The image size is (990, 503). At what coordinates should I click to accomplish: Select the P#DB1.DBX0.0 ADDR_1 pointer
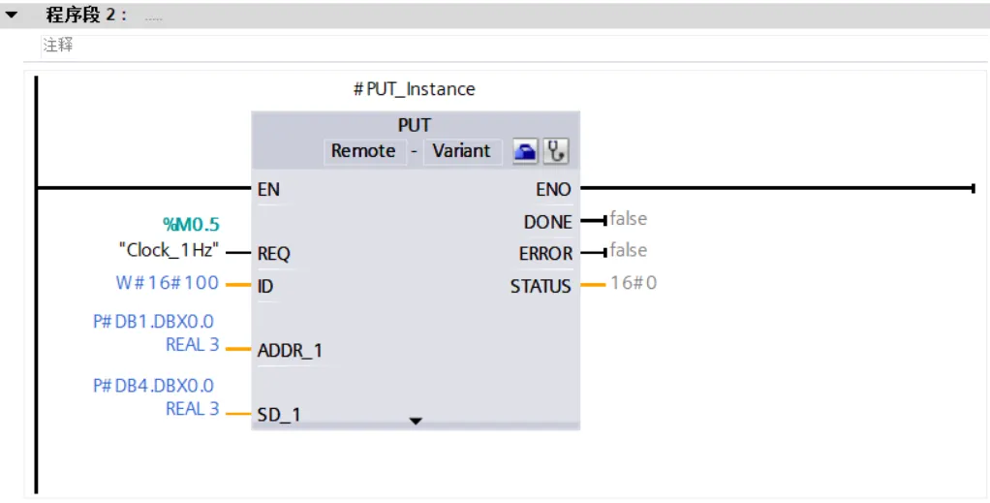(154, 333)
